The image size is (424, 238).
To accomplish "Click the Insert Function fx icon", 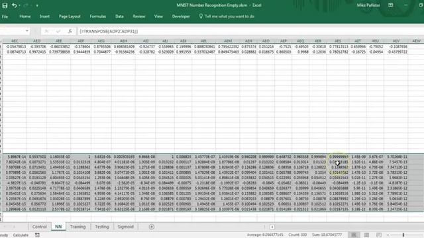I will (70, 31).
